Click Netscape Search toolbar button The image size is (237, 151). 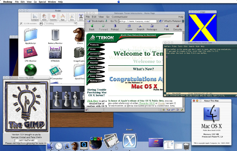tap(141, 28)
